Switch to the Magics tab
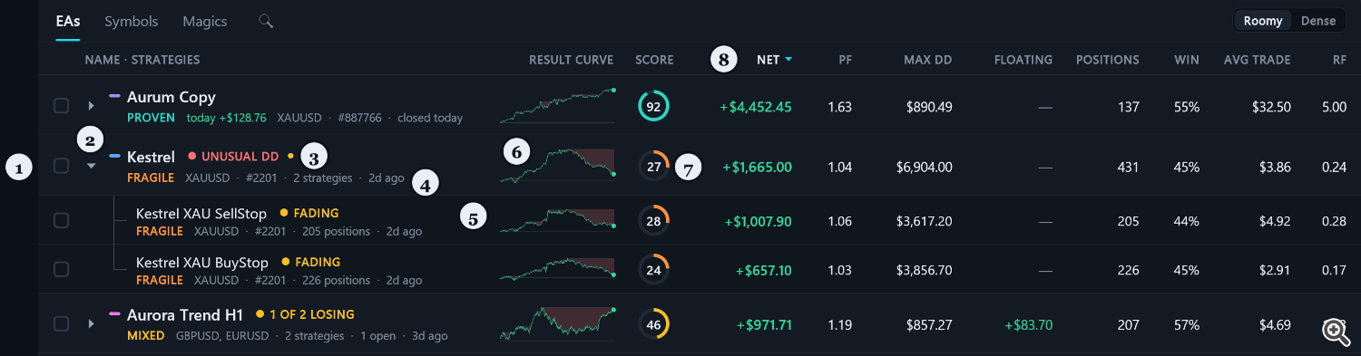 (205, 21)
